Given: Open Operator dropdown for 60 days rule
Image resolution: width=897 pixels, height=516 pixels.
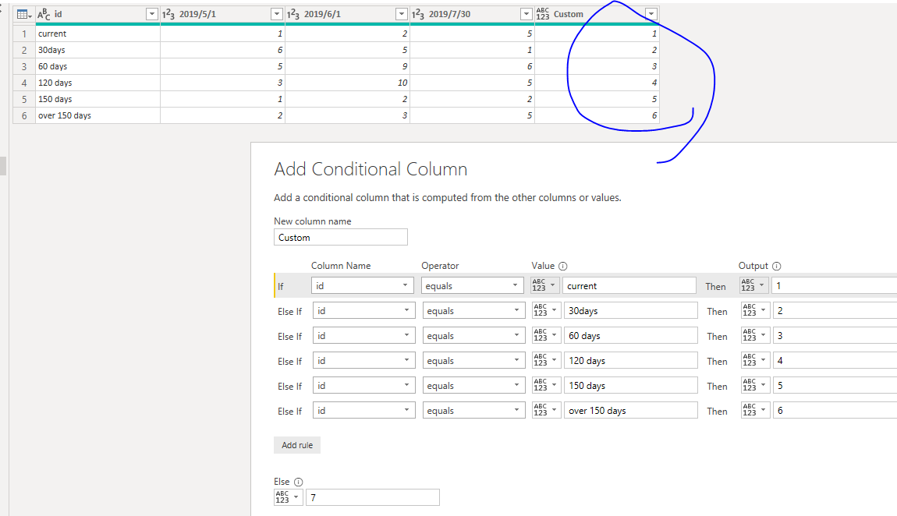Looking at the screenshot, I should [473, 336].
